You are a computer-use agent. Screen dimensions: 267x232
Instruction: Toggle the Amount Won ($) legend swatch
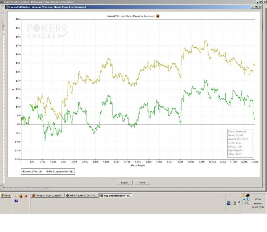point(24,172)
